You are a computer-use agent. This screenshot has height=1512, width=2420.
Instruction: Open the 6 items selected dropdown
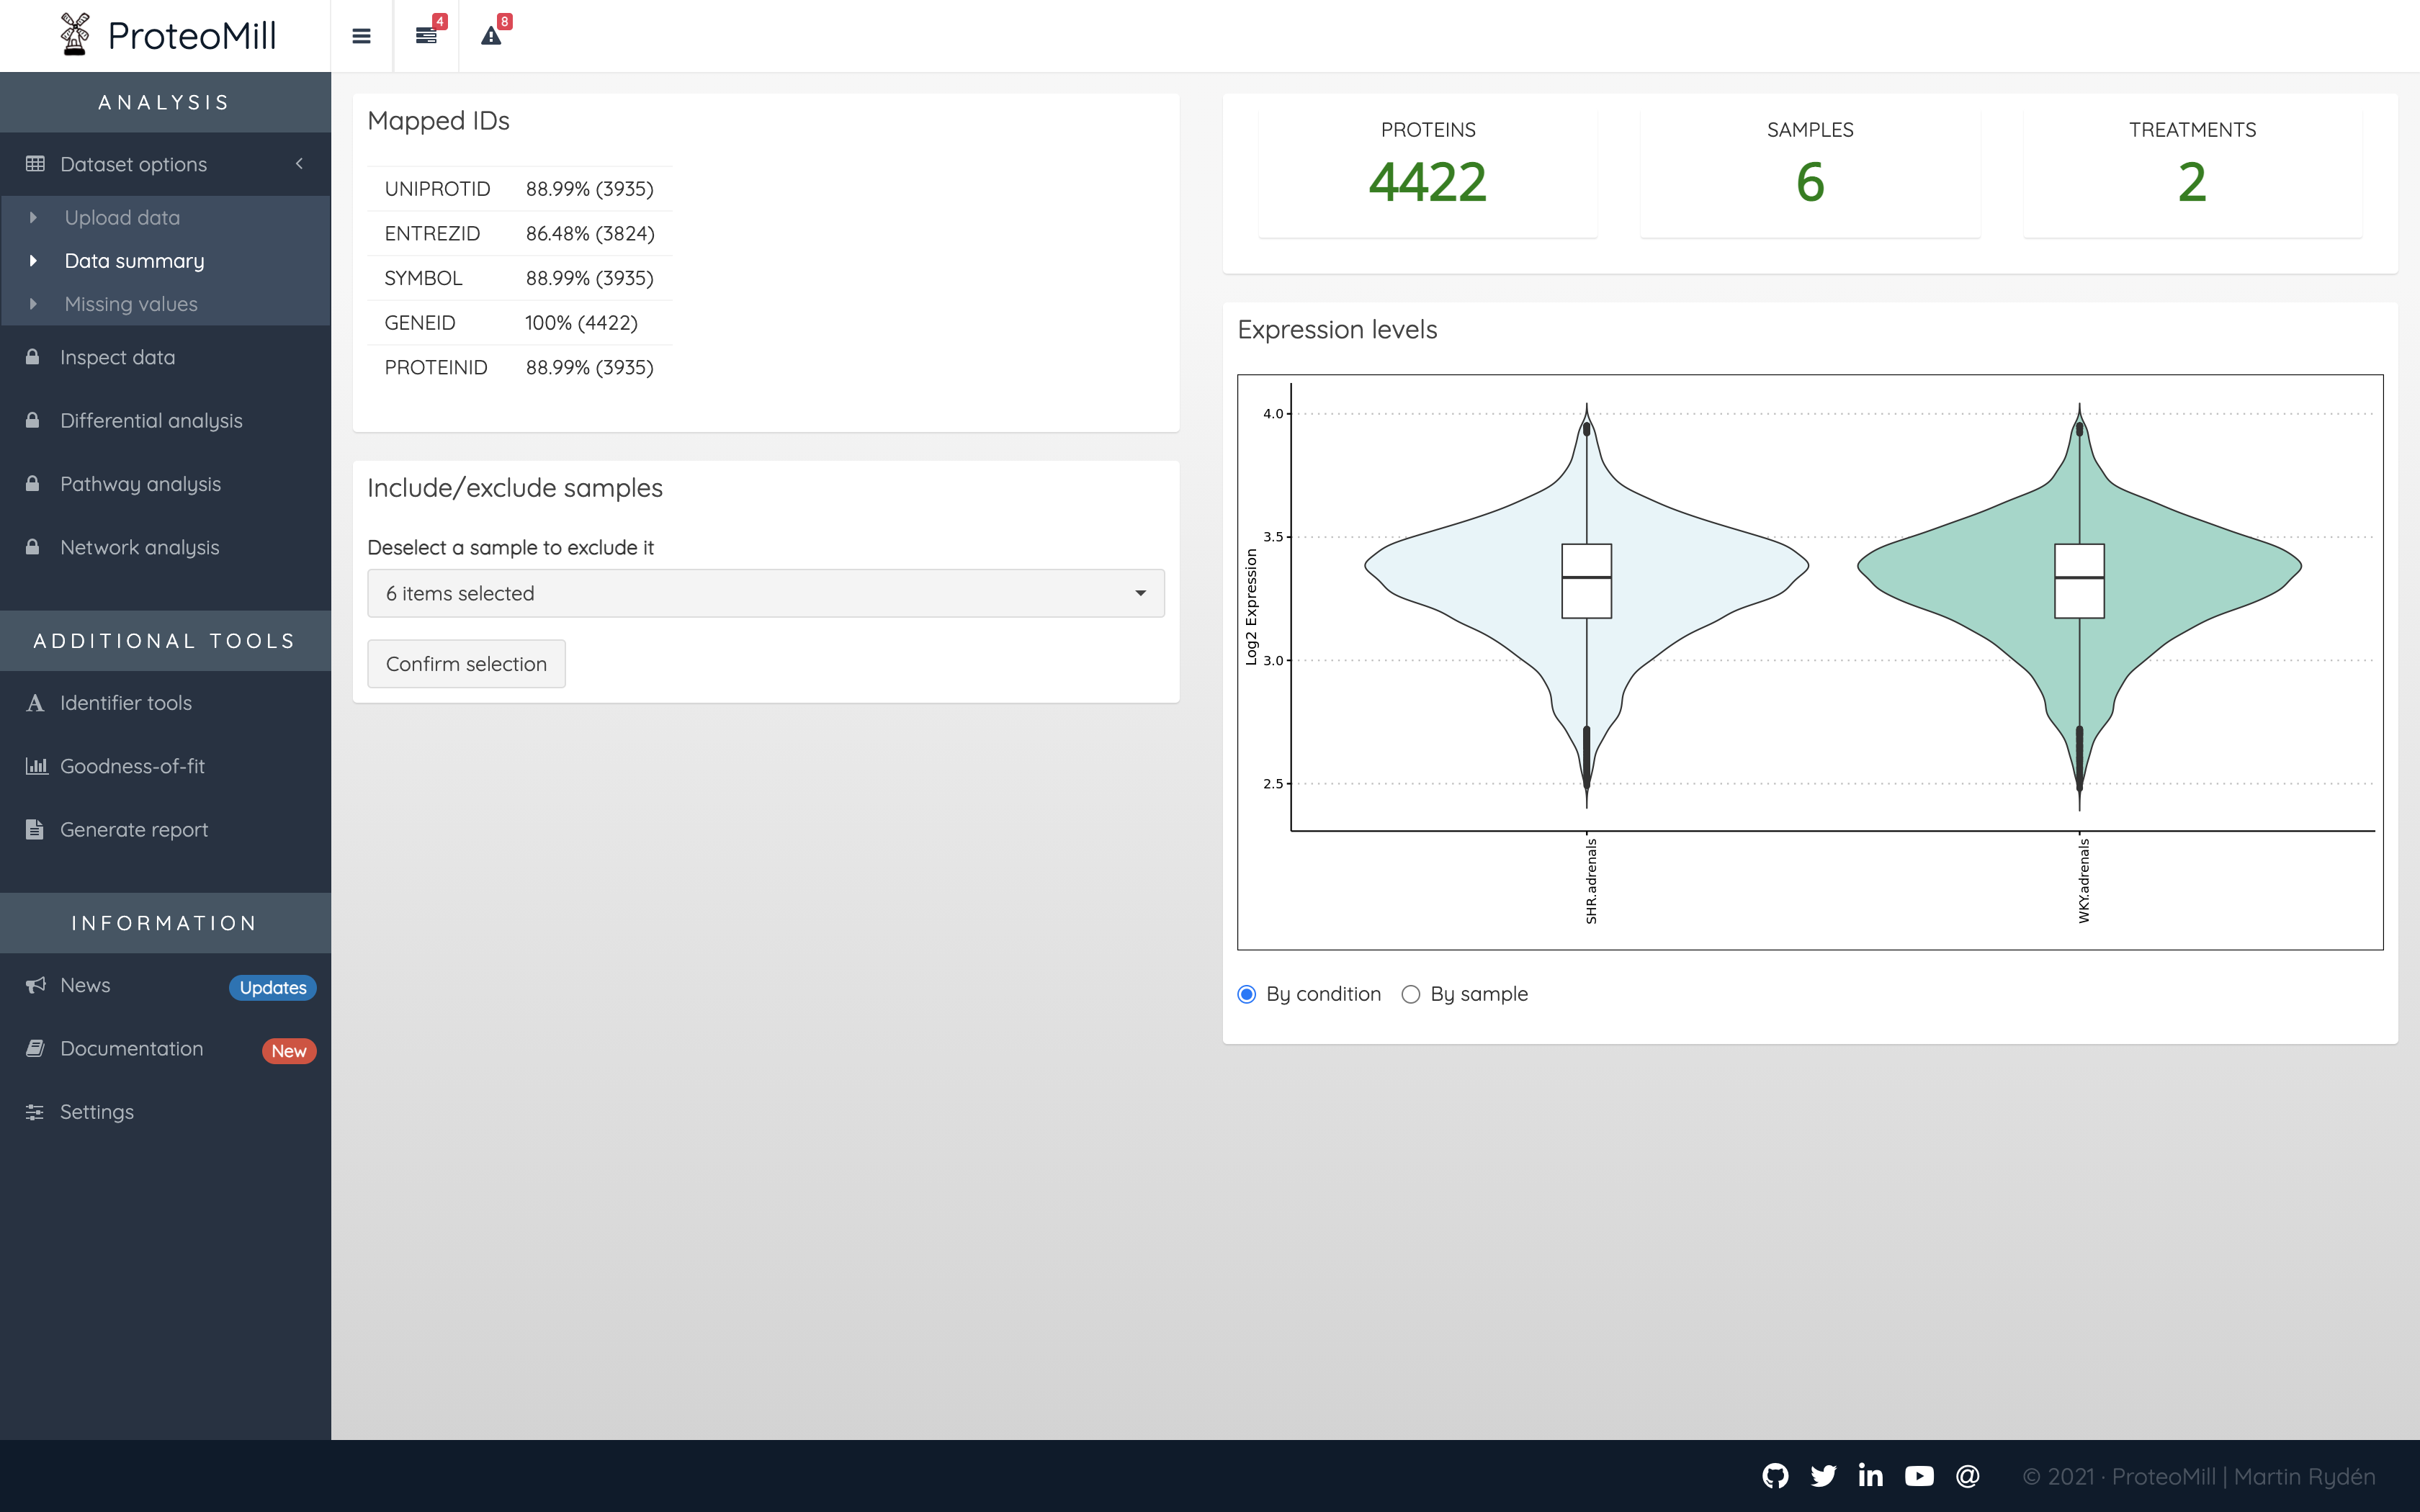point(765,593)
